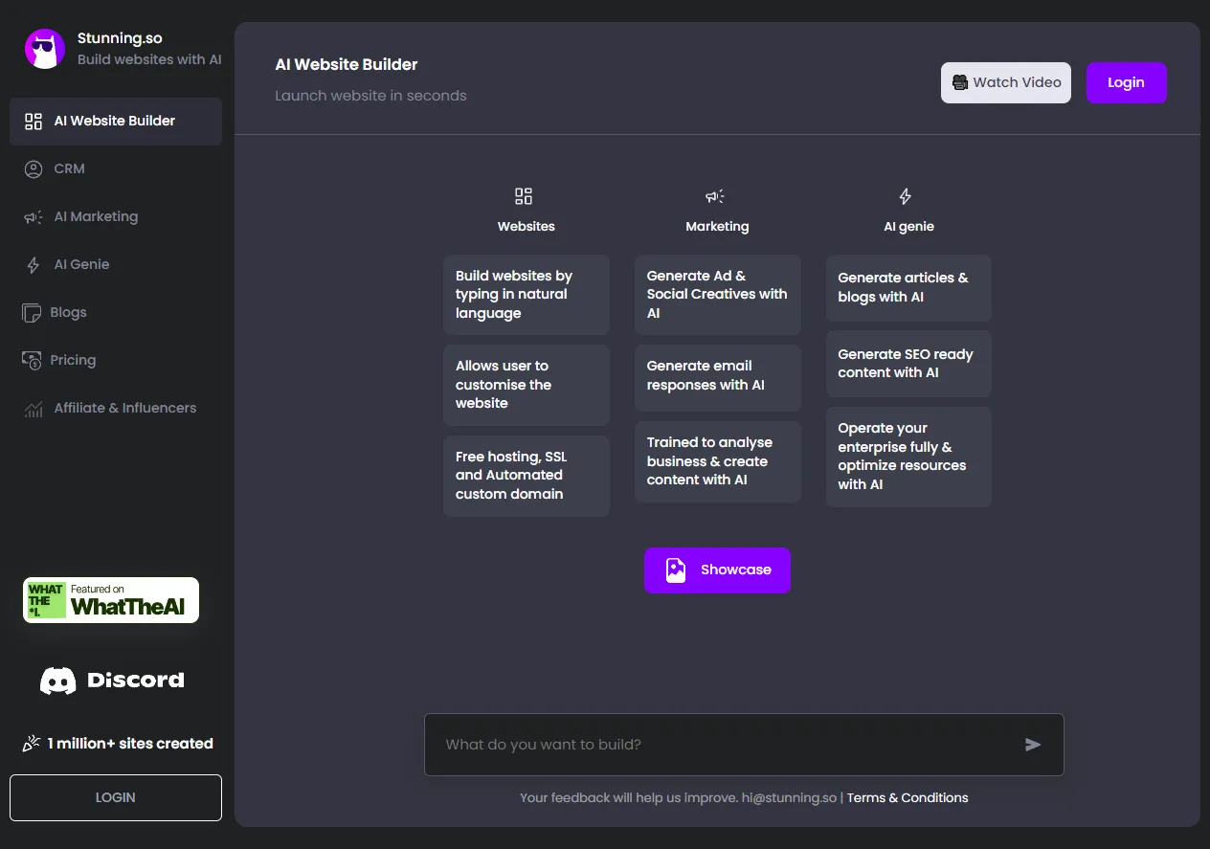The image size is (1210, 849).
Task: Click the Pricing money icon in sidebar
Action: coord(32,361)
